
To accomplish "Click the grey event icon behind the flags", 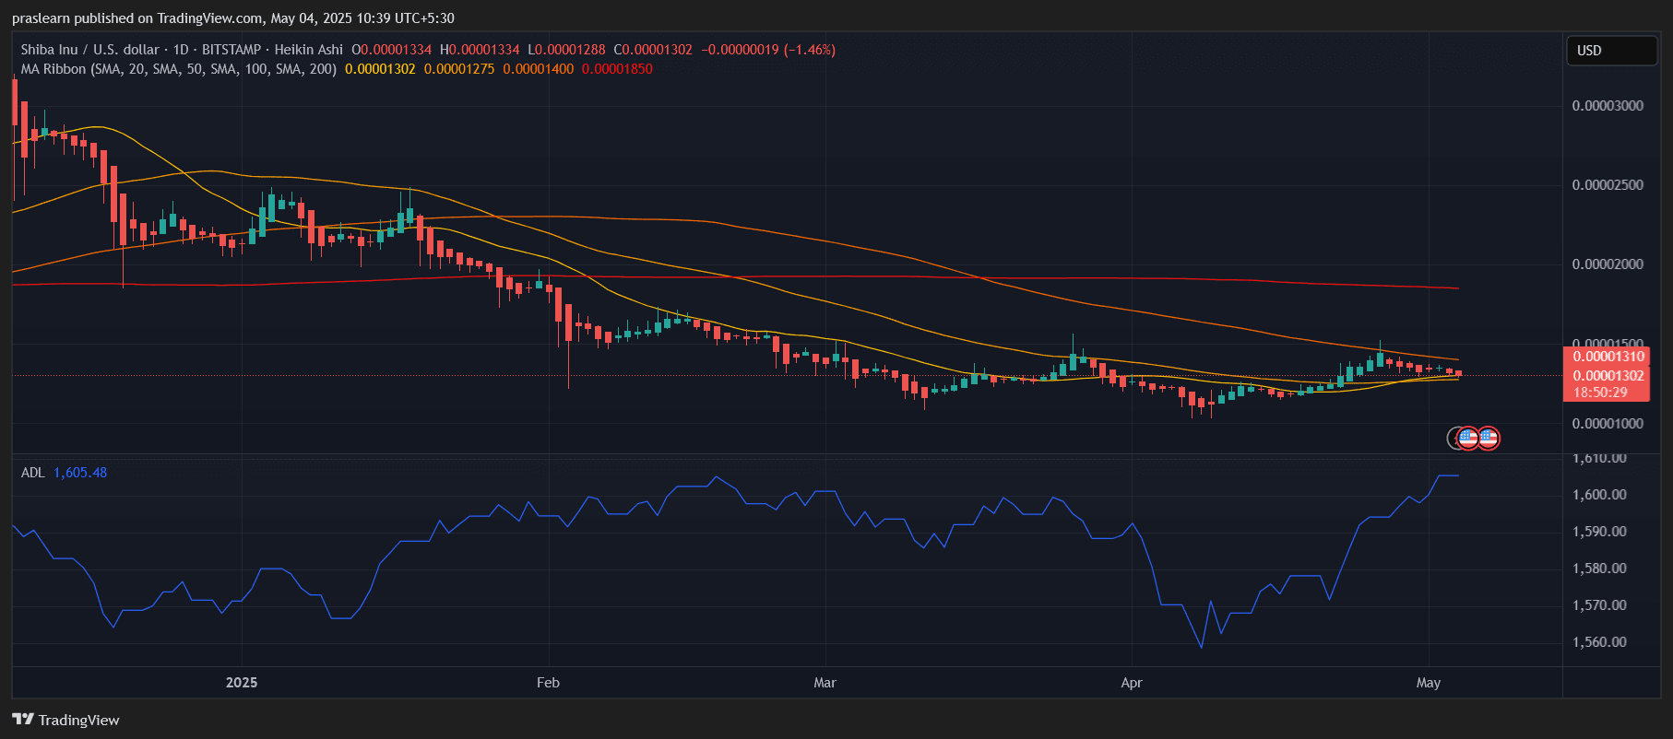I will click(1452, 438).
